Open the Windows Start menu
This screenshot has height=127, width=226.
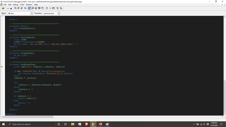[3, 124]
